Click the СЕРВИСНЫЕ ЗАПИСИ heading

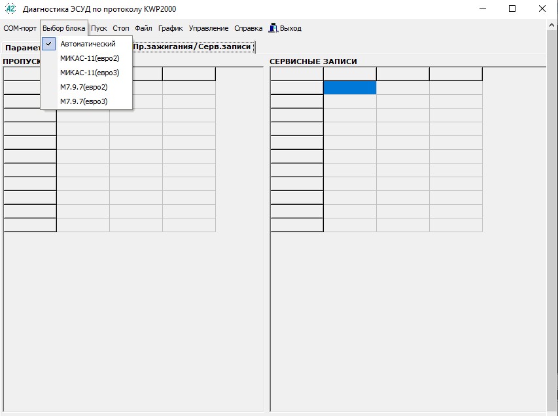point(313,61)
